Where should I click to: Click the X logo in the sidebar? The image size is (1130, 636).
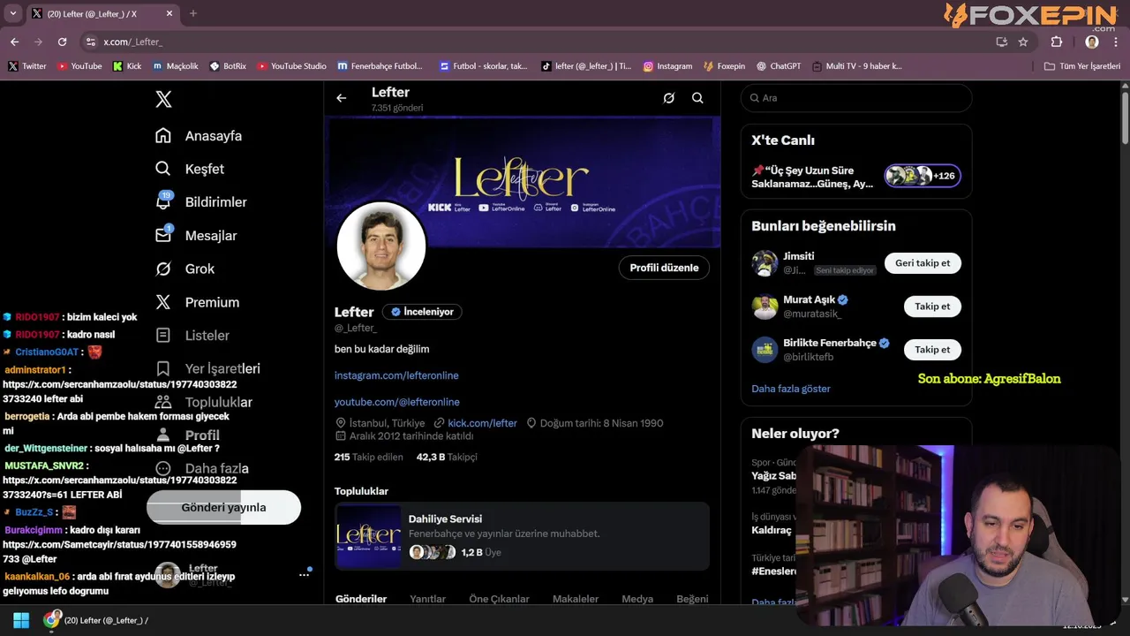[x=163, y=99]
